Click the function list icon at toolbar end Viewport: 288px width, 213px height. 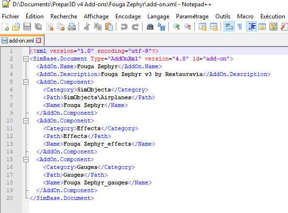[284, 27]
